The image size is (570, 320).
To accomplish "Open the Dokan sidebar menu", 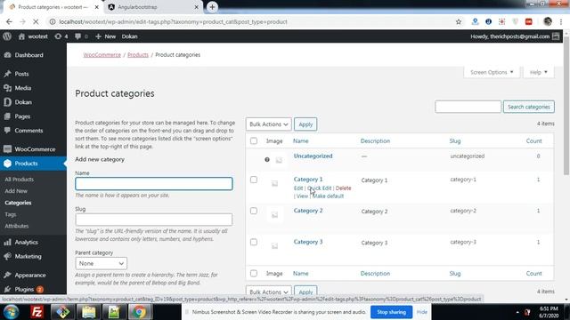I will pos(23,102).
